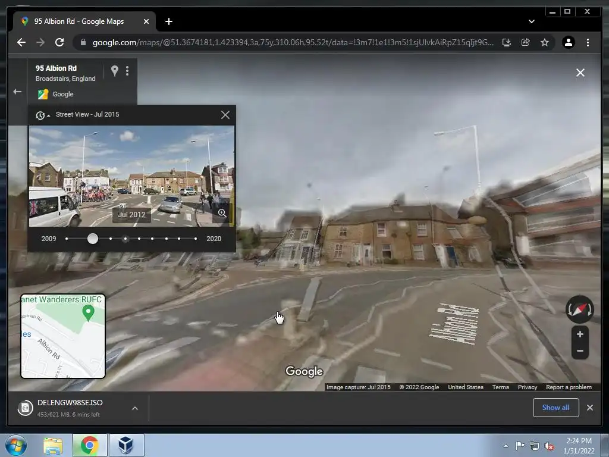Zoom out with the minus button
The width and height of the screenshot is (609, 457).
pos(580,351)
